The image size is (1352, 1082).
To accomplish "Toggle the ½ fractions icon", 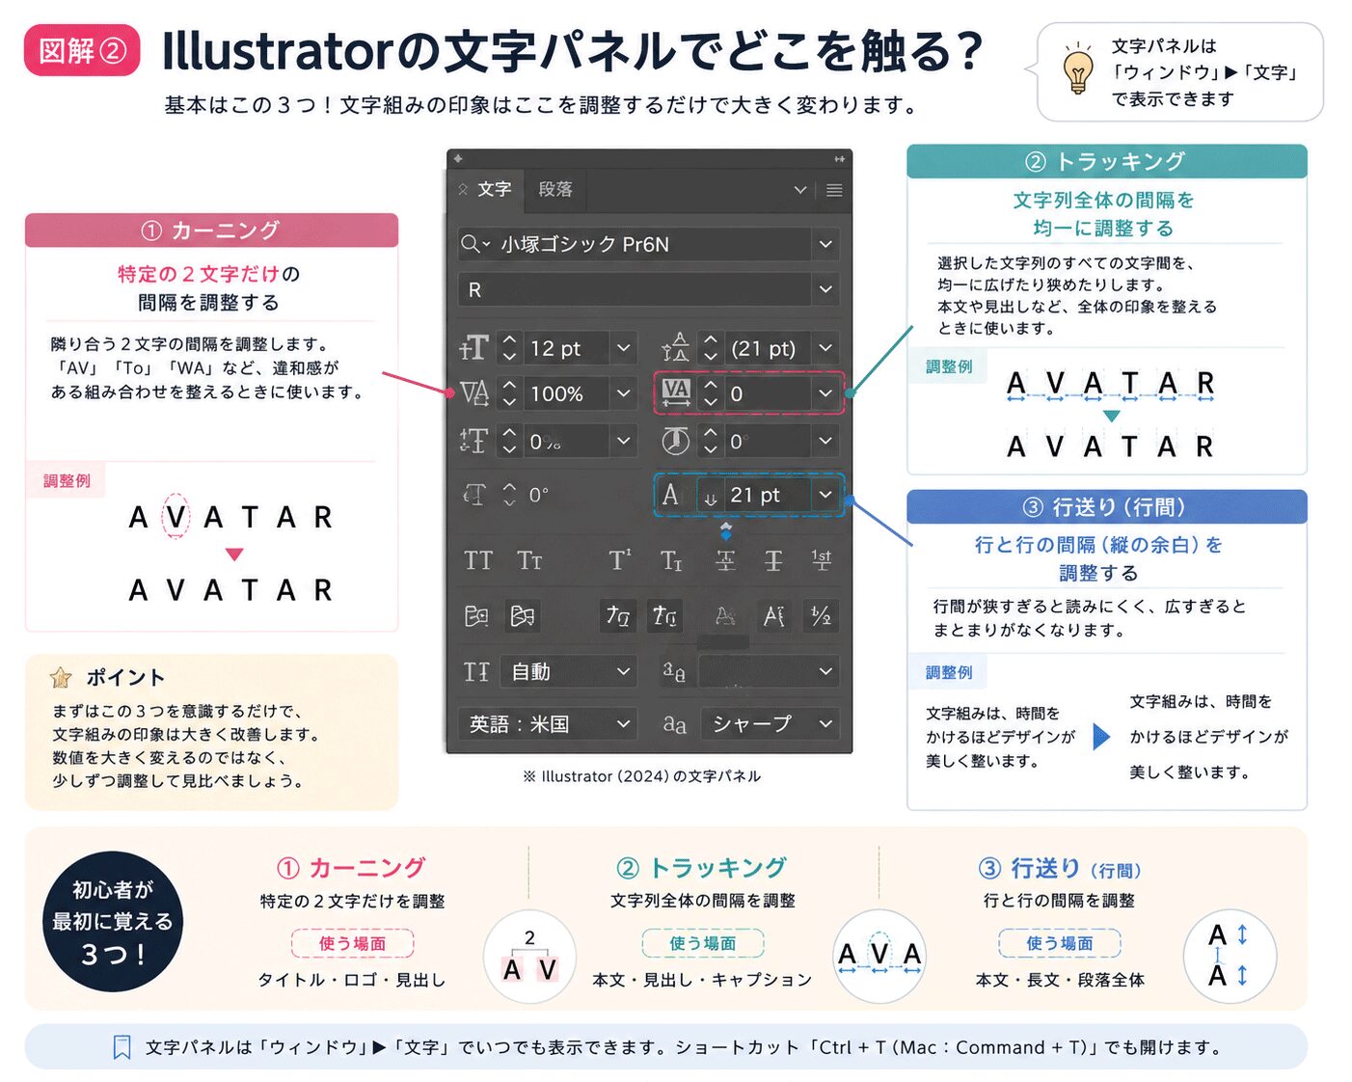I will point(822,615).
